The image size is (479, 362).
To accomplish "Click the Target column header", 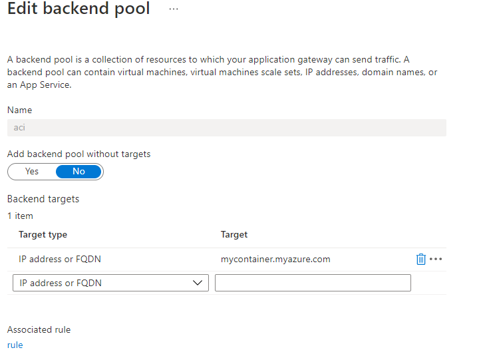I will tap(234, 234).
